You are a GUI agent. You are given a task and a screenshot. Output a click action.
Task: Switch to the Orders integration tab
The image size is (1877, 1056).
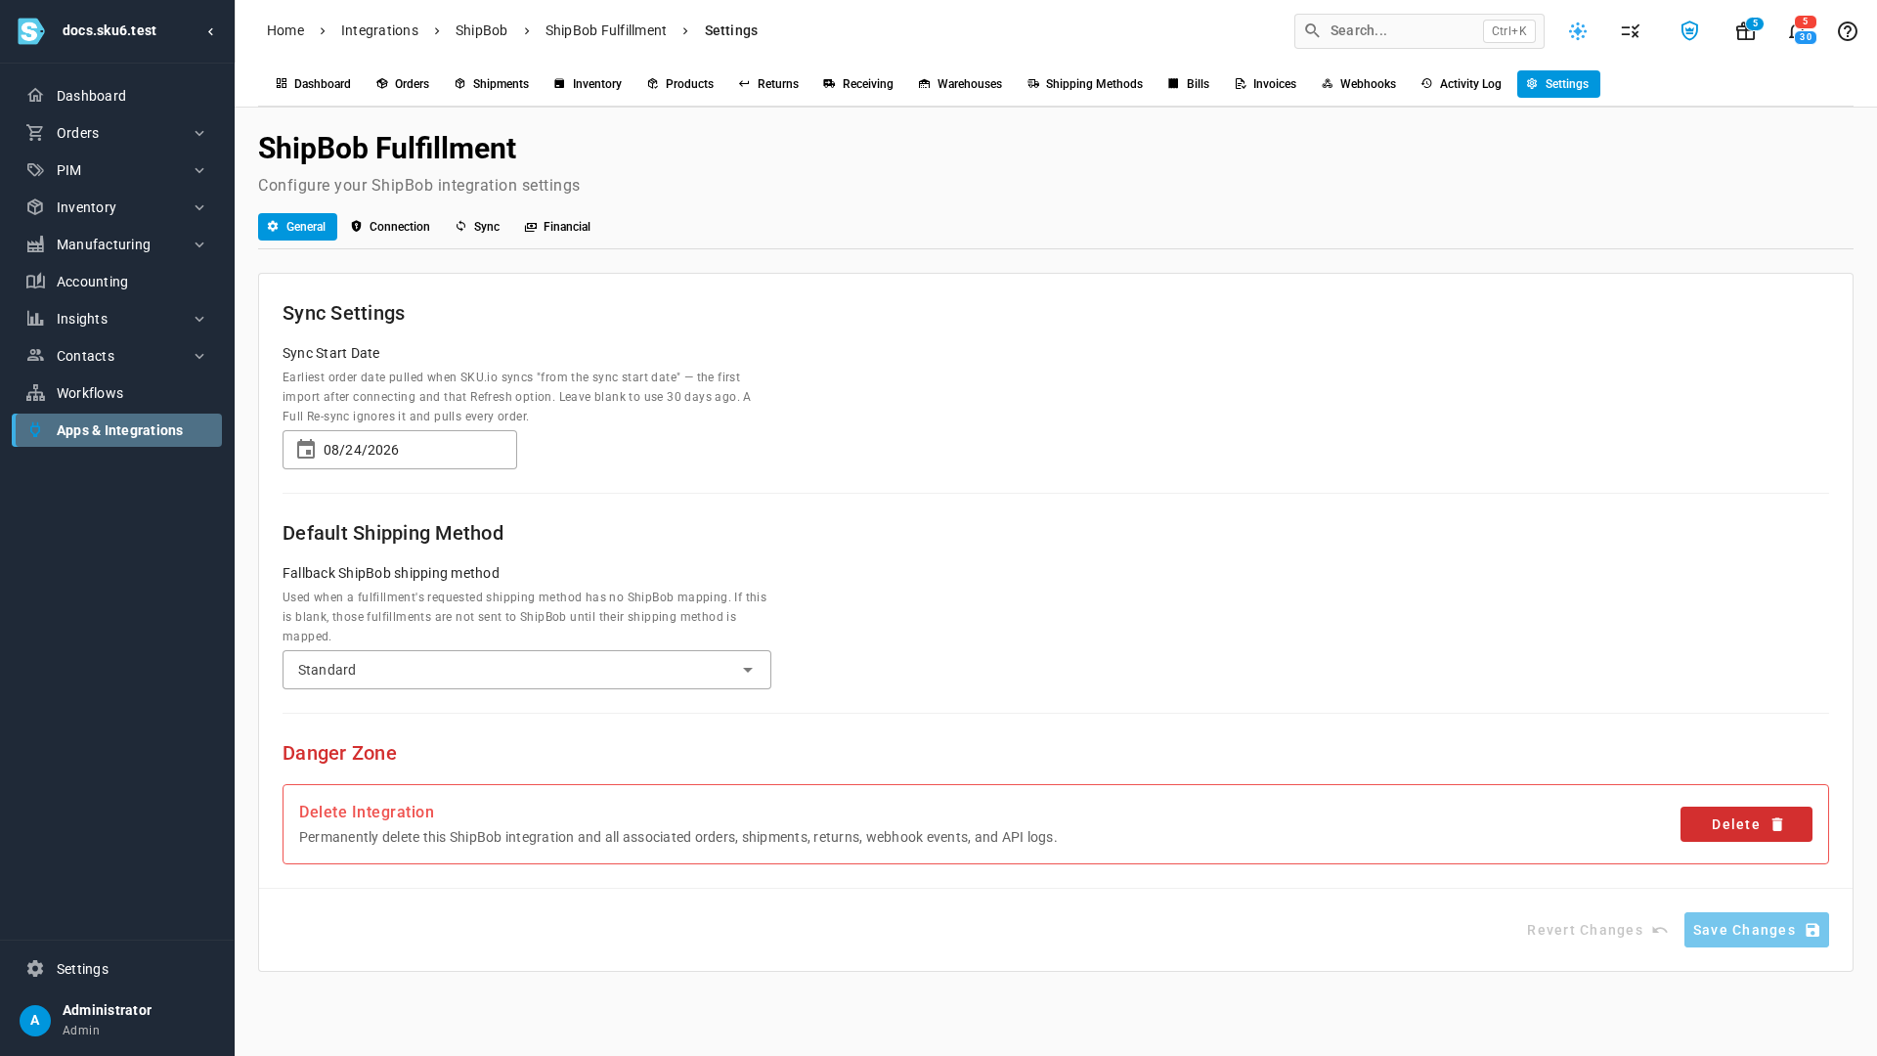[x=403, y=84]
